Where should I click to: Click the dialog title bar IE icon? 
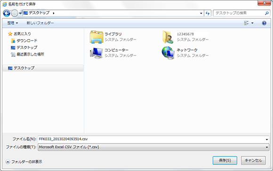pos(5,4)
